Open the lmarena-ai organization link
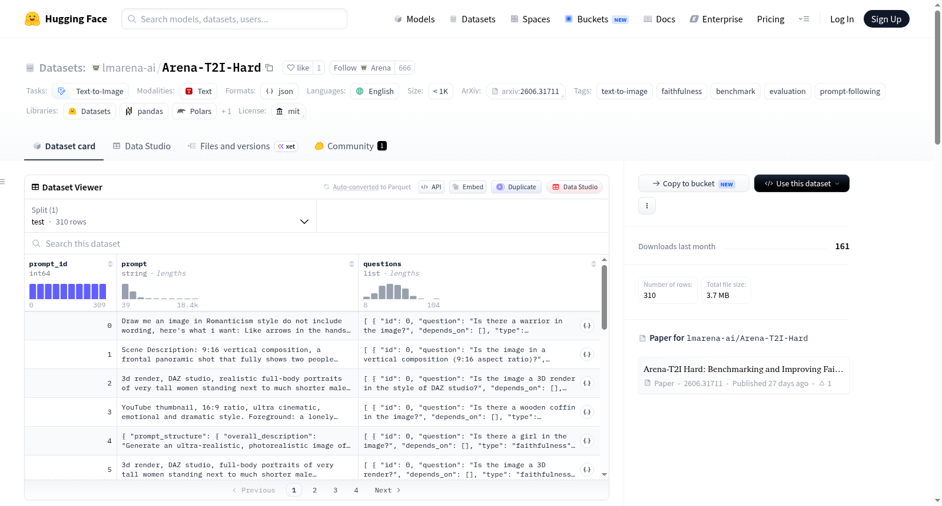 pyautogui.click(x=129, y=68)
